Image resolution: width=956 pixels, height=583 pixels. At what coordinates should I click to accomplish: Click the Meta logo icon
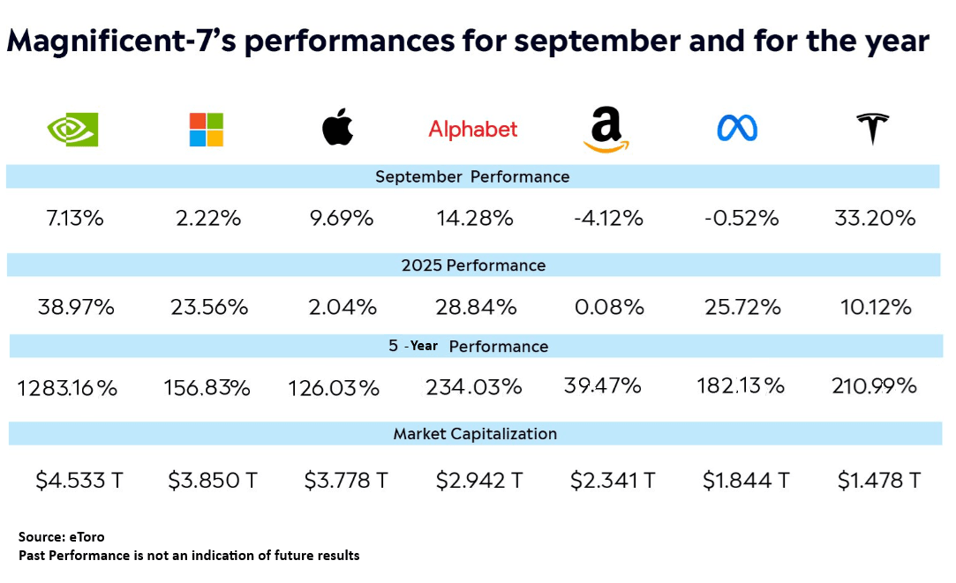point(737,130)
